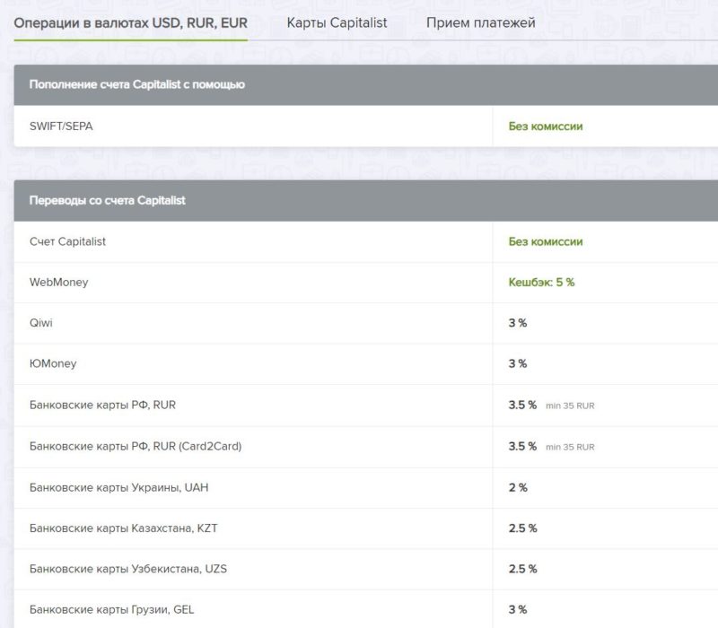Click 'min 35 RUR' in the Card2Card row

click(570, 447)
